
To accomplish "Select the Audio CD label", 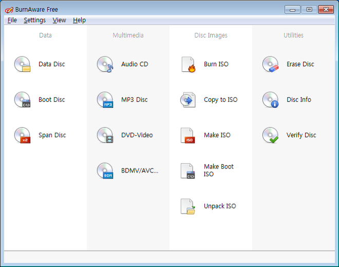I will [135, 64].
